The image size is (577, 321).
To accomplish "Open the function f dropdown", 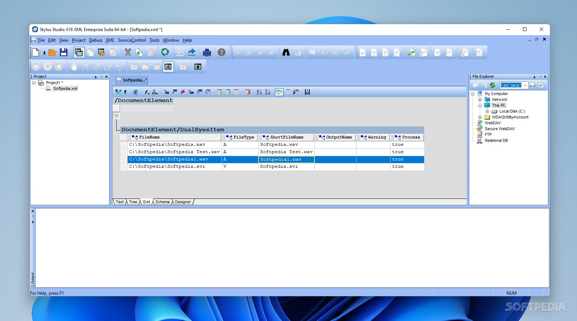I will 147,92.
